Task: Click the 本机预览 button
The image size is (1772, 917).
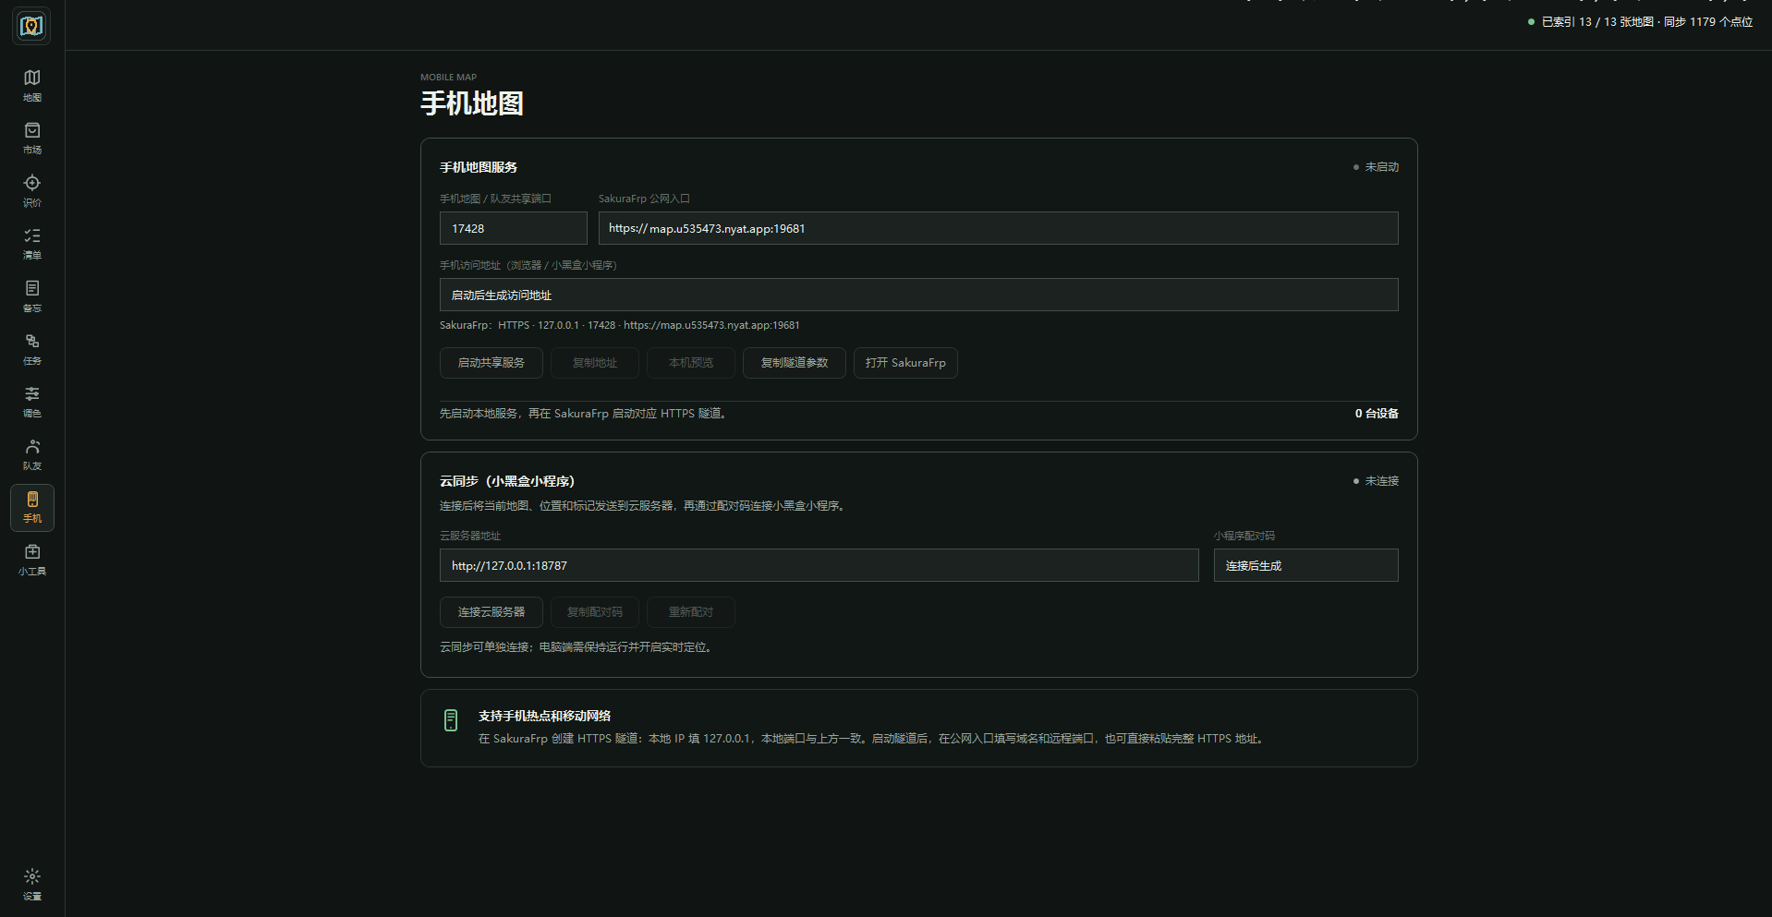Action: pos(691,363)
